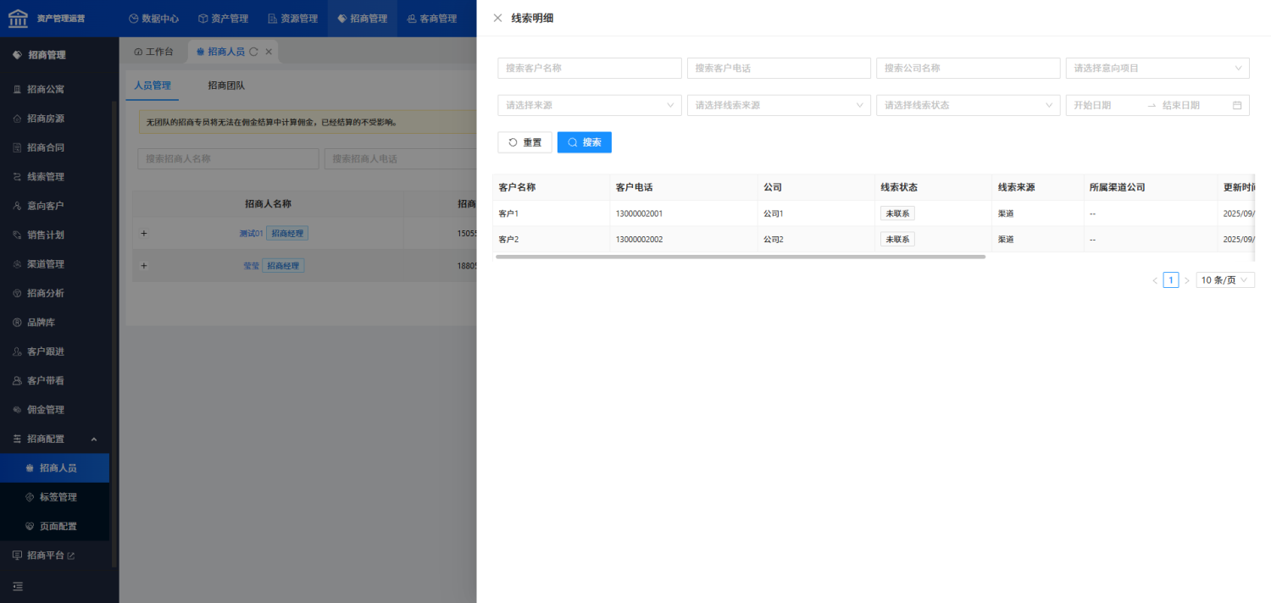The image size is (1271, 603).
Task: Select 招商人员 in the sidebar
Action: (x=54, y=468)
